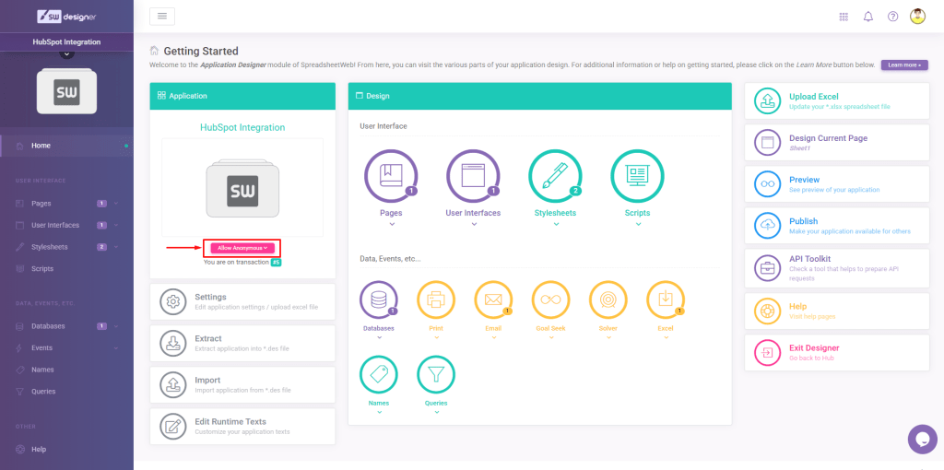The width and height of the screenshot is (944, 470).
Task: Toggle the sidebar with hamburger button
Action: [x=161, y=16]
